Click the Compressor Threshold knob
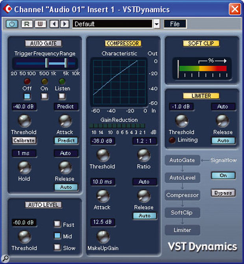Image resolution: width=244 pixels, height=264 pixels. [103, 155]
